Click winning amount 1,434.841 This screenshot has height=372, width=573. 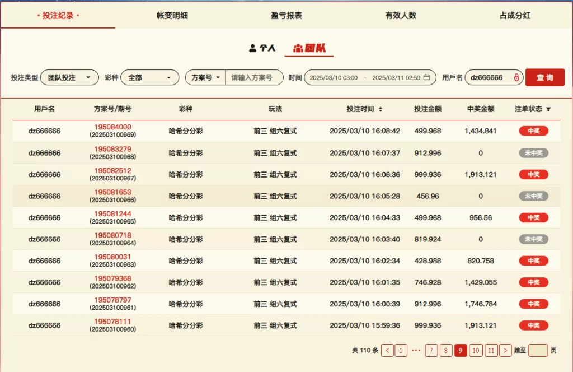pyautogui.click(x=481, y=131)
